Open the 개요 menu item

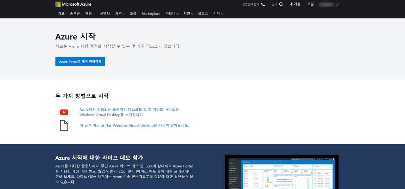[61, 14]
